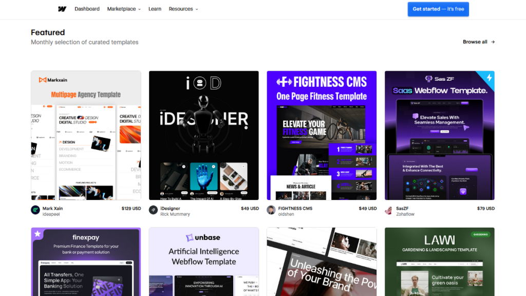Click the Featured section heading

click(48, 32)
